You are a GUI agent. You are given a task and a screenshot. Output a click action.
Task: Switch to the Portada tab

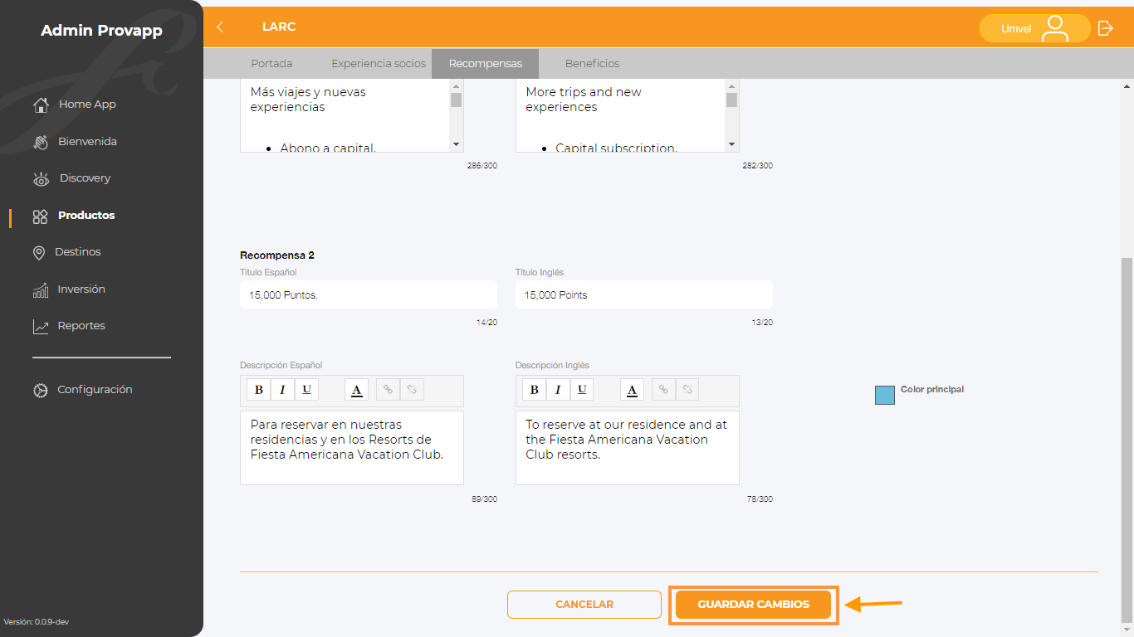[x=271, y=64]
